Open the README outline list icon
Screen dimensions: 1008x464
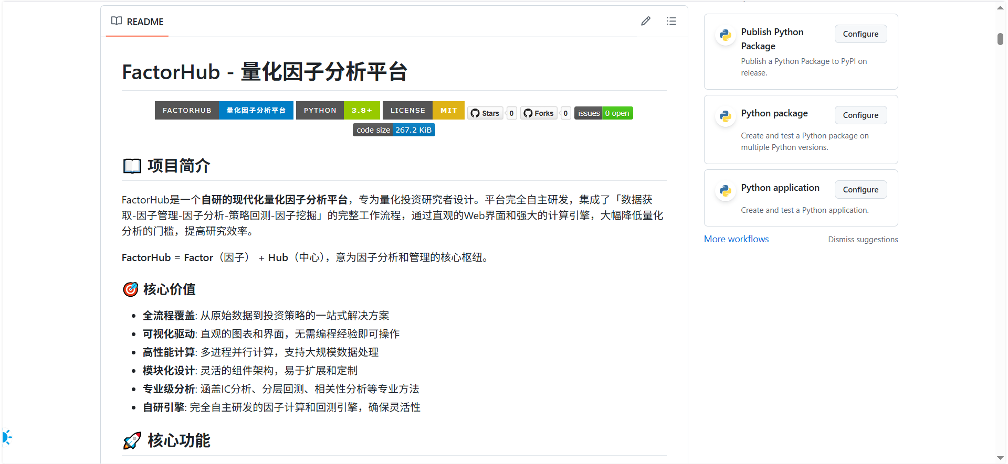(671, 21)
